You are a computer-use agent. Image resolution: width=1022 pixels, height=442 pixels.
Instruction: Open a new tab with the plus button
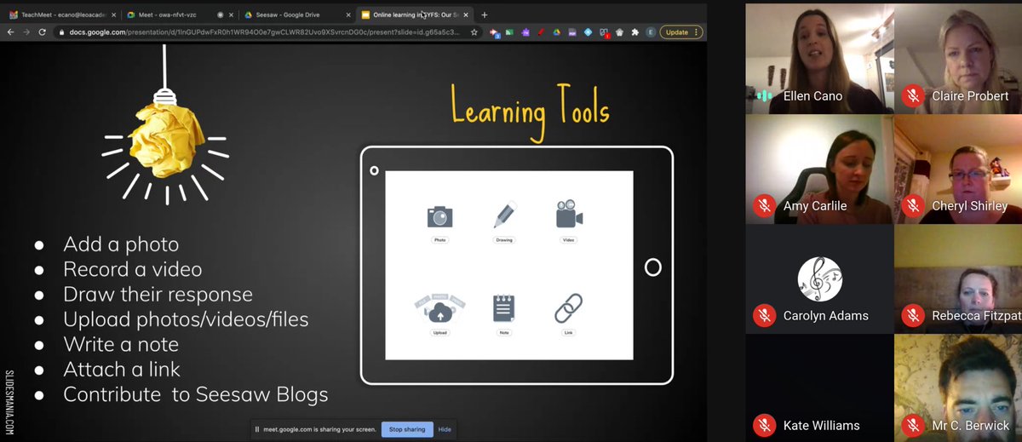[485, 14]
